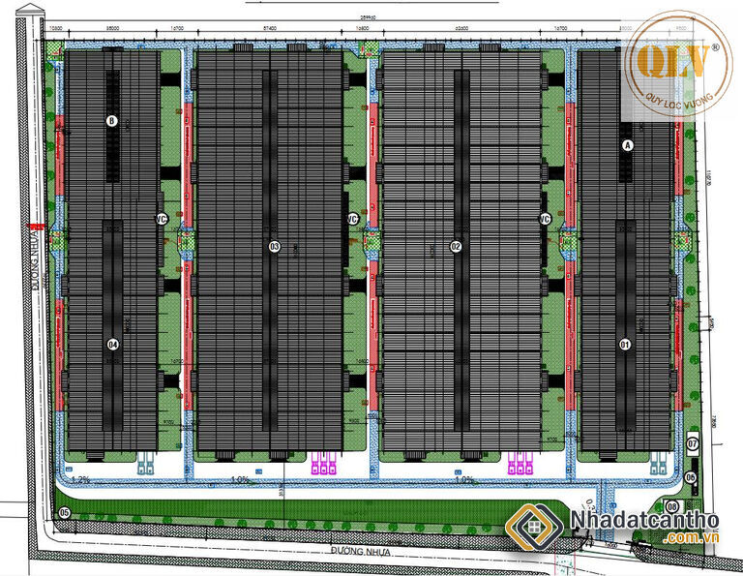Select the circled 01 building marker
Viewport: 743px width, 576px height.
(x=625, y=344)
